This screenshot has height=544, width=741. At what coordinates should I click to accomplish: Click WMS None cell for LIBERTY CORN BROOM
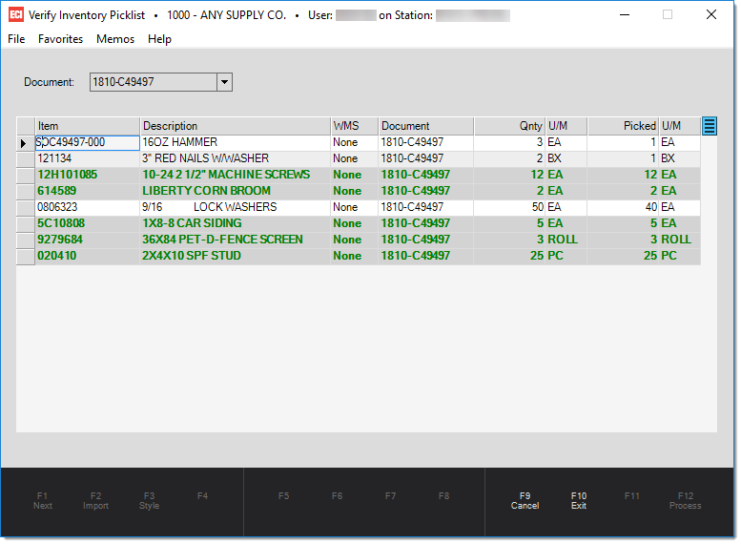[x=355, y=191]
